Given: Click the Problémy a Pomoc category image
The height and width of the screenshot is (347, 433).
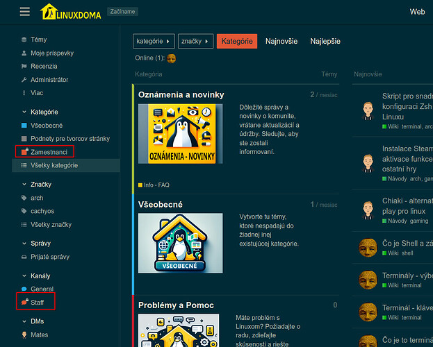Looking at the screenshot, I should [179, 330].
